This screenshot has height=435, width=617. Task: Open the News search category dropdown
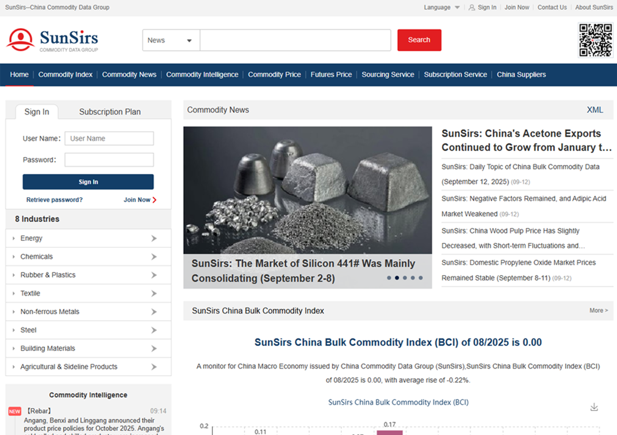click(171, 40)
